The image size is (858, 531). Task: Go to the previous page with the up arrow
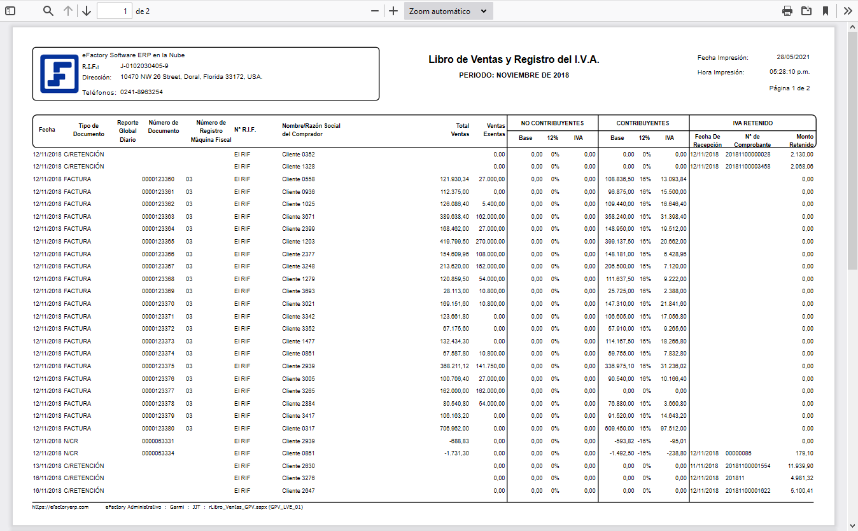click(69, 10)
